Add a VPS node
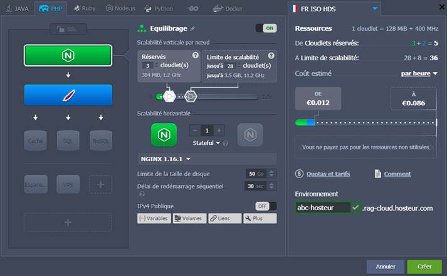Viewport: 447px width, 276px height. (68, 184)
